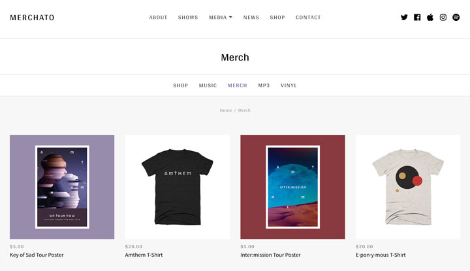Switch to the MP3 category tab
Viewport: 470px width, 271px height.
pos(264,85)
